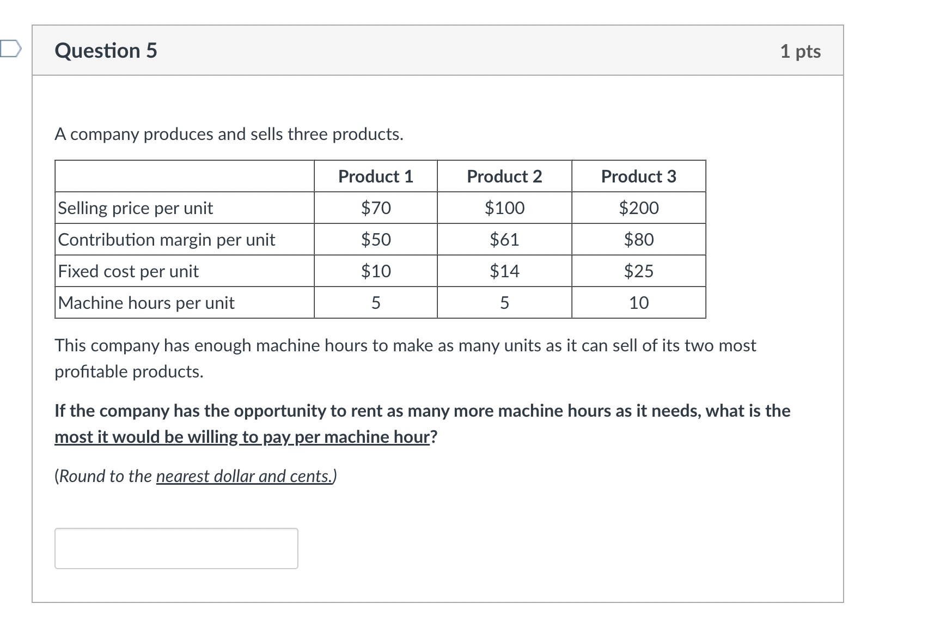The width and height of the screenshot is (928, 634).
Task: Select the Product 3 column header
Action: pos(639,176)
